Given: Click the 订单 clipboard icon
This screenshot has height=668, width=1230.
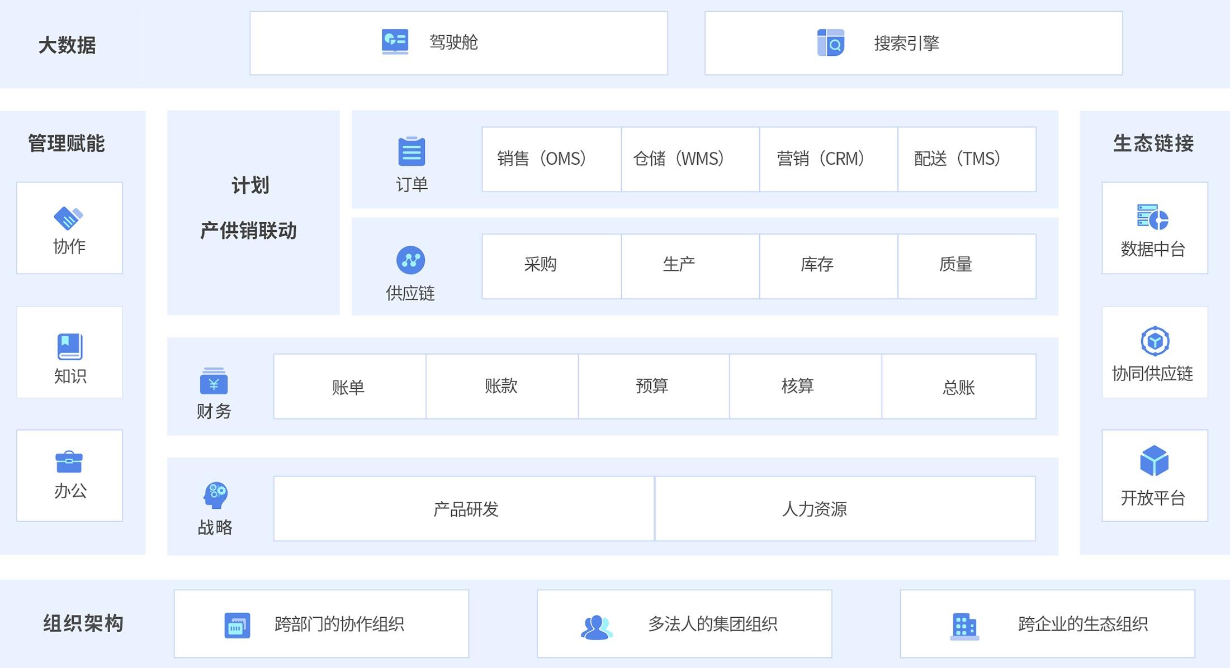Looking at the screenshot, I should click(x=411, y=151).
